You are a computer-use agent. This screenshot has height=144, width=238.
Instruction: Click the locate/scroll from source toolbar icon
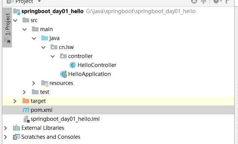tap(194, 1)
